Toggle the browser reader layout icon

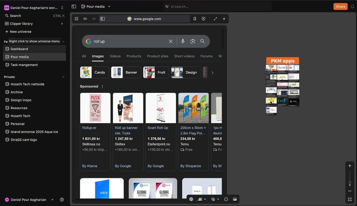click(102, 19)
